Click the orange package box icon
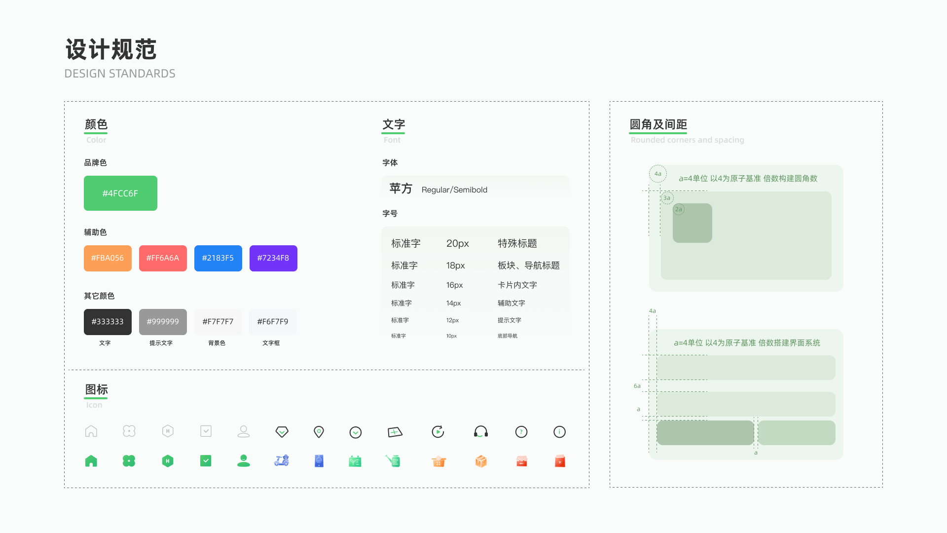 coord(481,461)
